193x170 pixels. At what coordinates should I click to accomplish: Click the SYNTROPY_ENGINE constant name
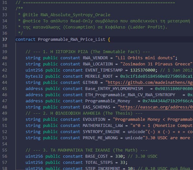[x=101, y=132]
